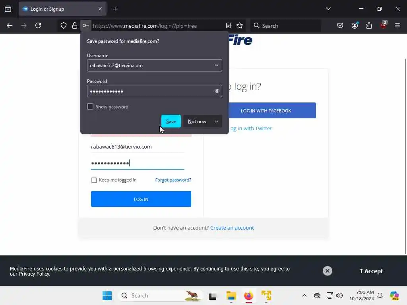Image resolution: width=407 pixels, height=305 pixels.
Task: Check the Keep me logged in box
Action: (x=94, y=180)
